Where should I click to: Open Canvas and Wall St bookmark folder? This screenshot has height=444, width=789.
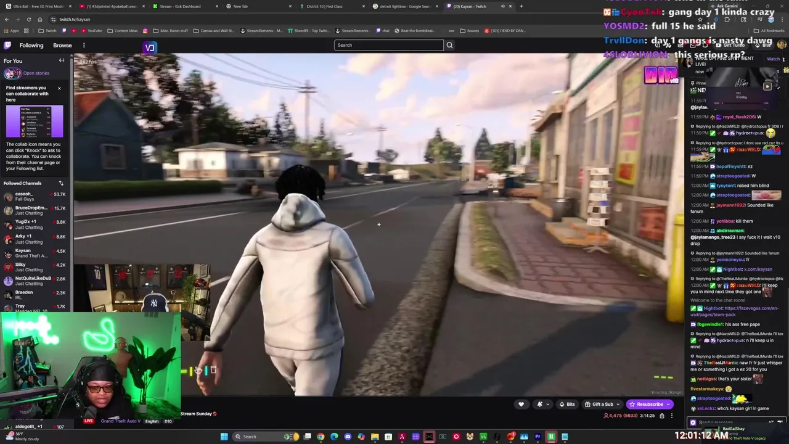tap(214, 31)
